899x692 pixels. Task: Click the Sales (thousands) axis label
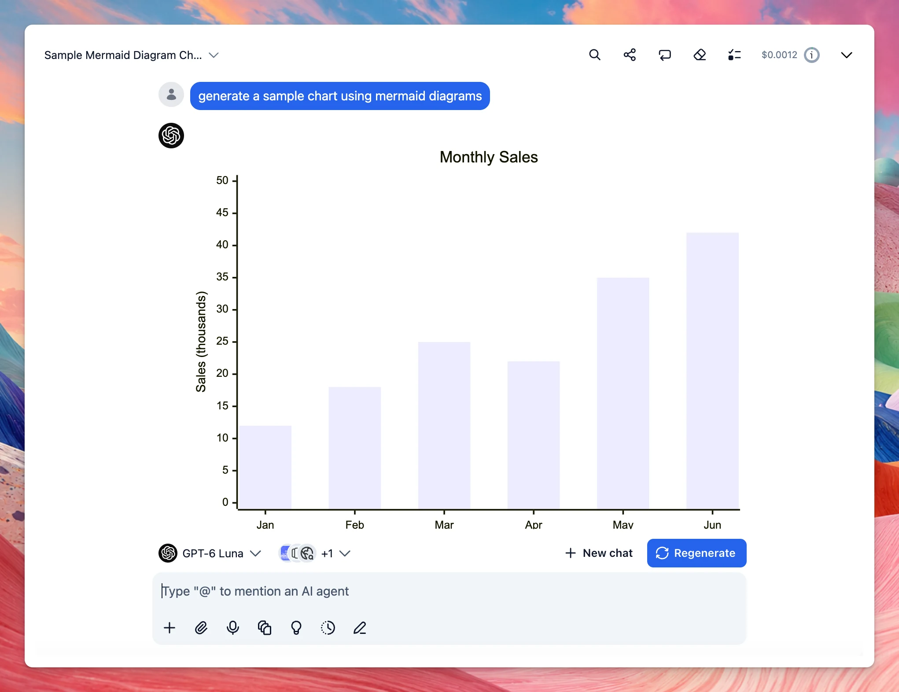click(201, 342)
